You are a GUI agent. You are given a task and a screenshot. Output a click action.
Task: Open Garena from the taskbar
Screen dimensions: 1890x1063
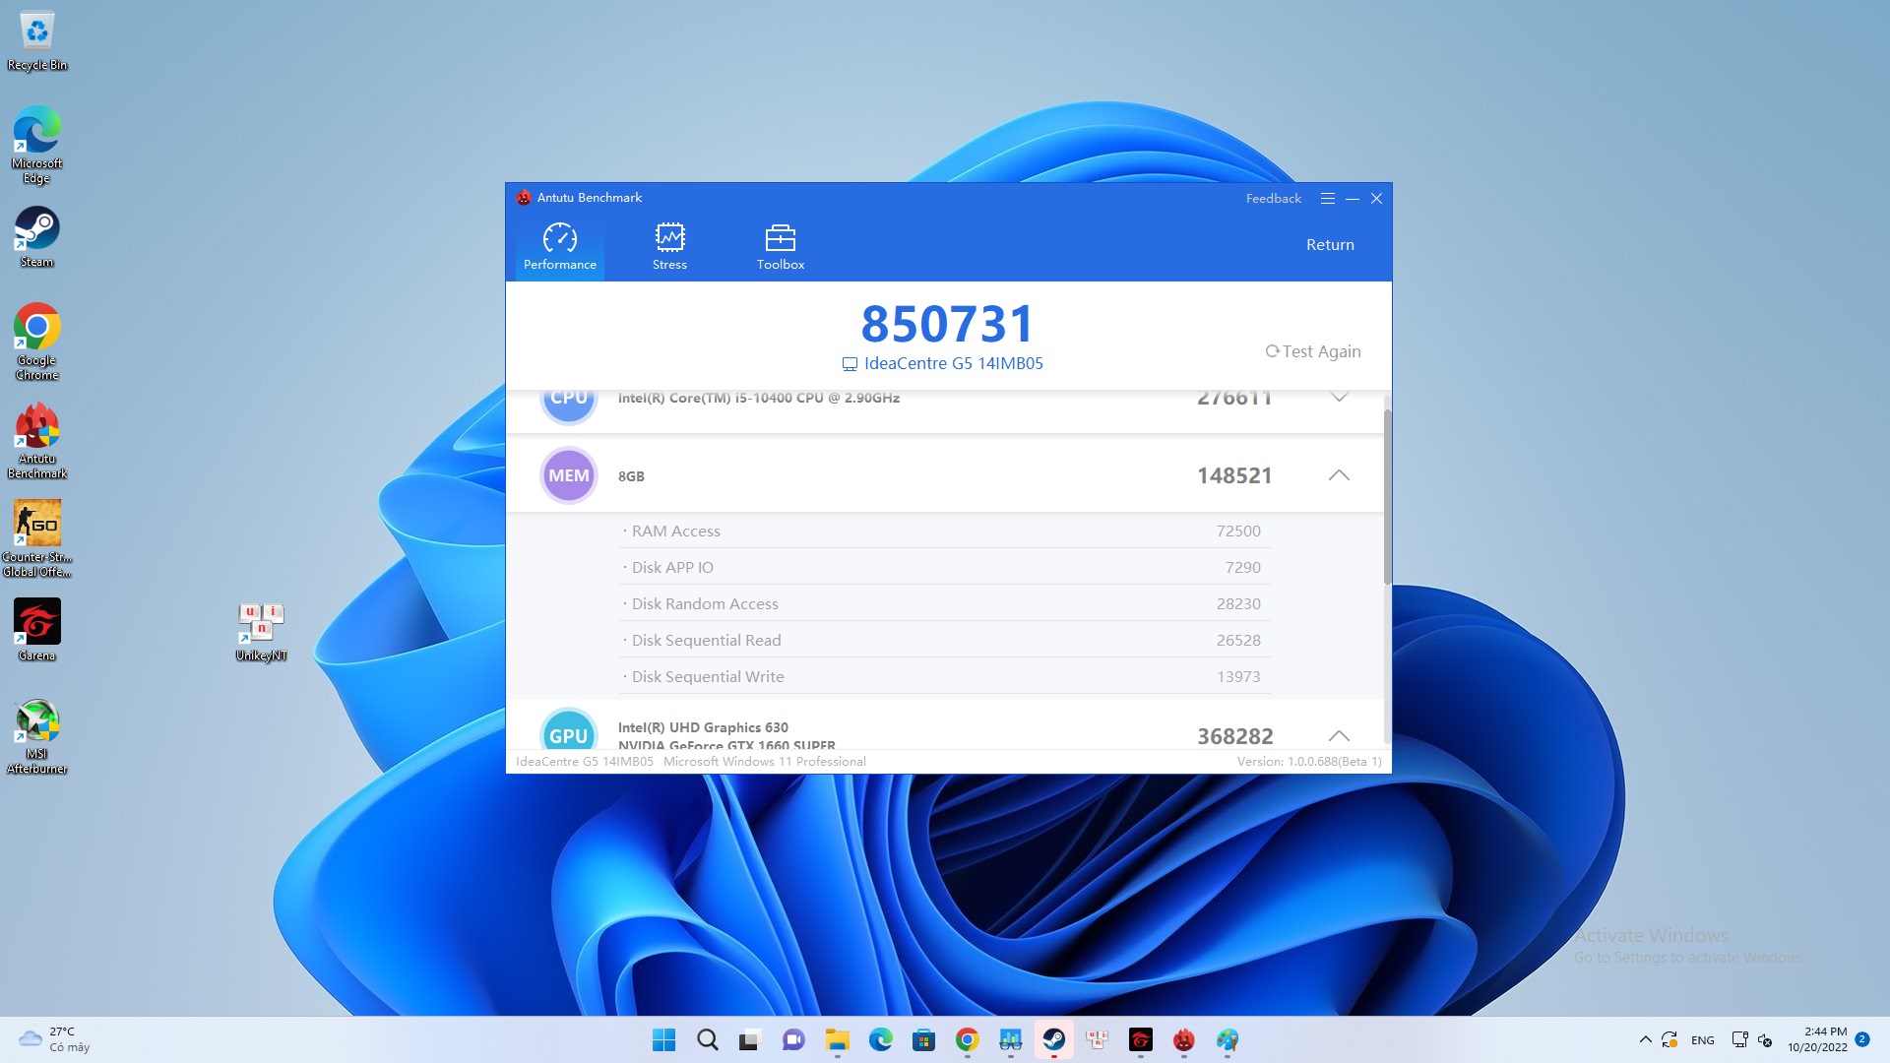pos(1141,1039)
